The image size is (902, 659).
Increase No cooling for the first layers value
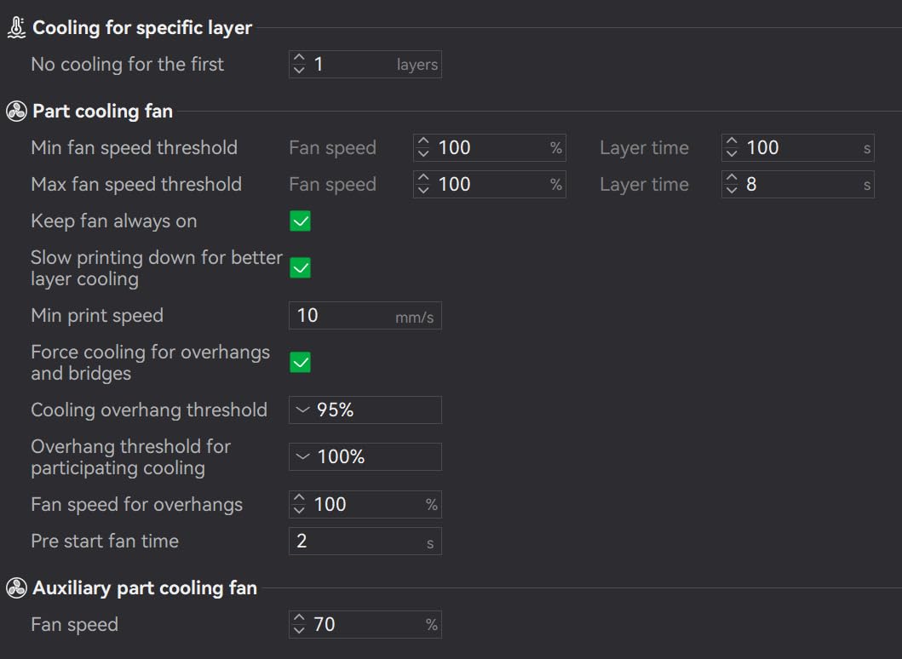(x=299, y=59)
